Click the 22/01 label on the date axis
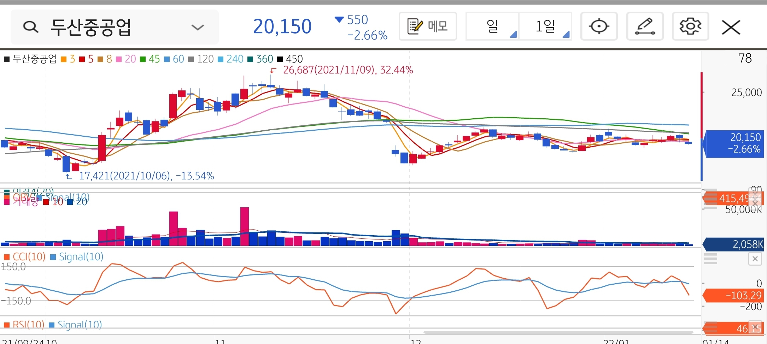This screenshot has width=767, height=344. pyautogui.click(x=616, y=342)
